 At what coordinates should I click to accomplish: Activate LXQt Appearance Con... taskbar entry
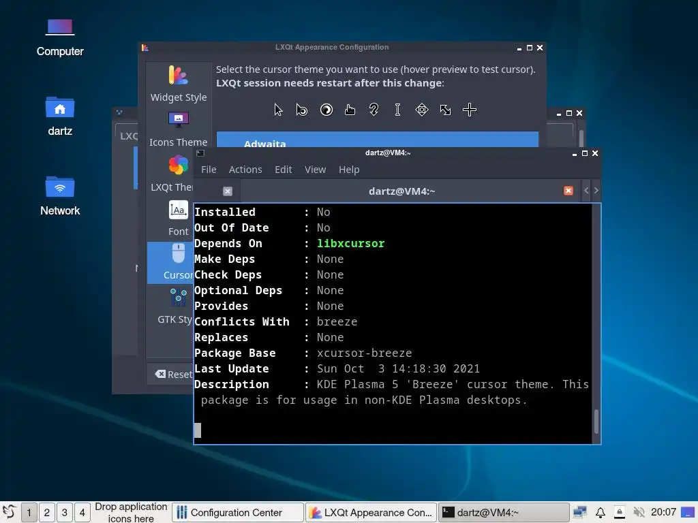pyautogui.click(x=371, y=512)
